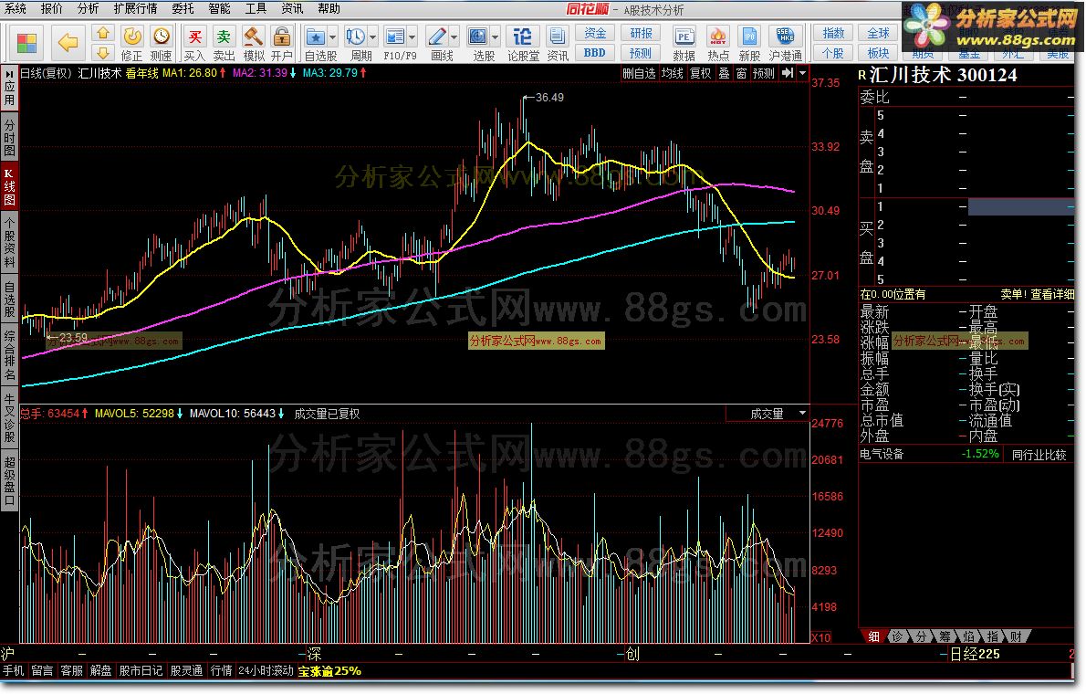
Task: Expand the 选股 dropdown arrow
Action: (496, 37)
